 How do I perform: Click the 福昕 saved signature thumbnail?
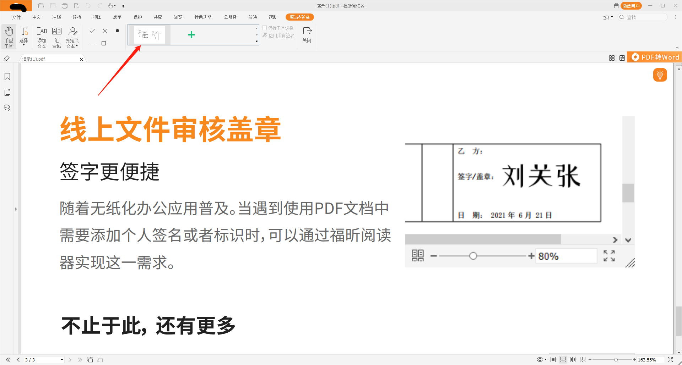tap(149, 34)
